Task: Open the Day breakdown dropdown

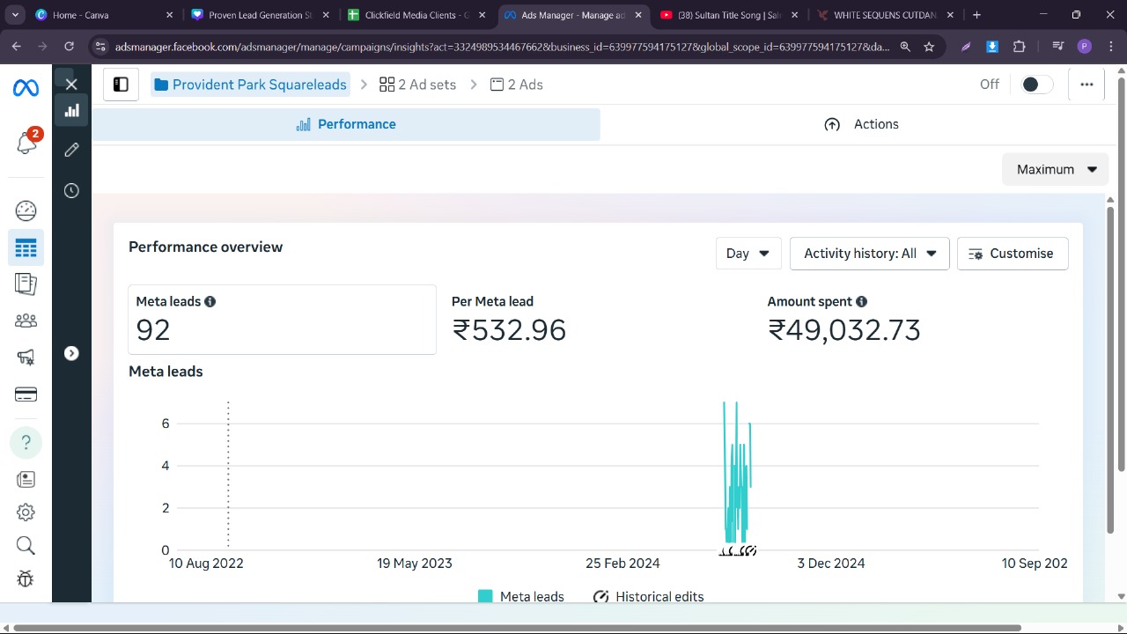Action: click(748, 254)
